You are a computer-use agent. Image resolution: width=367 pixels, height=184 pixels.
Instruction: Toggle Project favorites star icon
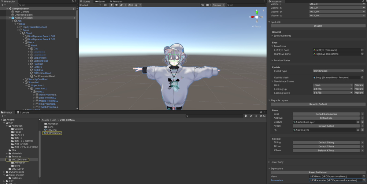[x=256, y=116]
